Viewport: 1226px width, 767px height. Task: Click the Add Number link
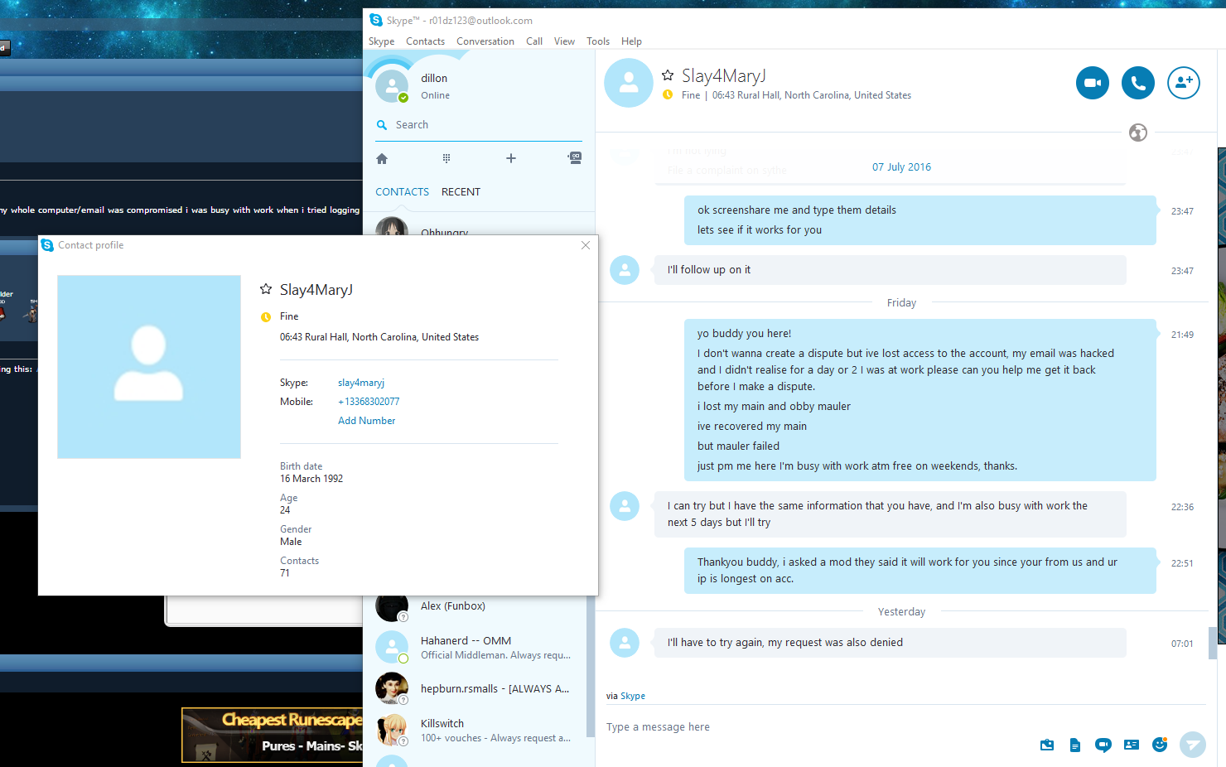point(367,421)
